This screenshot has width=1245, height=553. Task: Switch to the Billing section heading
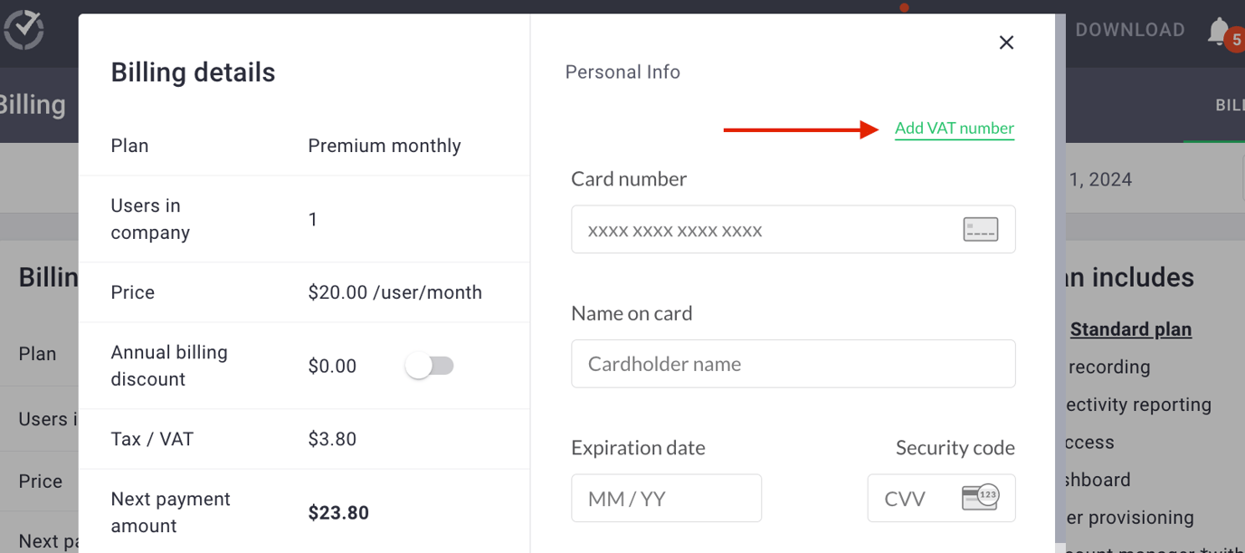pos(33,104)
